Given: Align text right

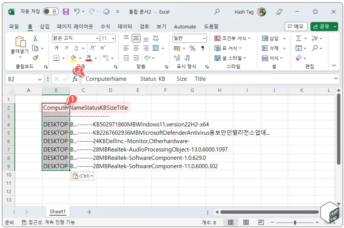Looking at the screenshot, I should click(x=146, y=48).
